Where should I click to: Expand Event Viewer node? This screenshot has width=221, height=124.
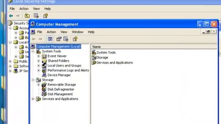tap(38, 56)
